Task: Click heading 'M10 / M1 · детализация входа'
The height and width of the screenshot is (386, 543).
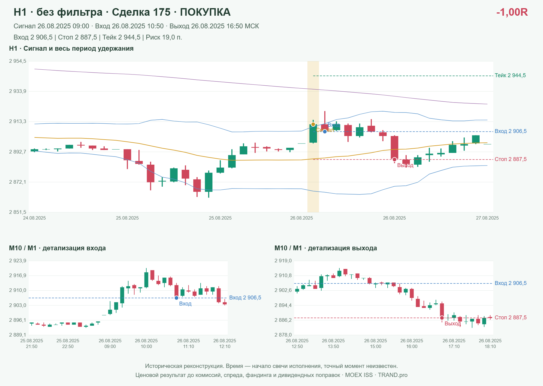Action: (57, 248)
